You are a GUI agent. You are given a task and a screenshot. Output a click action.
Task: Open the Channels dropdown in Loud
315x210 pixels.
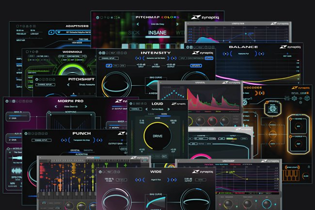click(x=136, y=109)
